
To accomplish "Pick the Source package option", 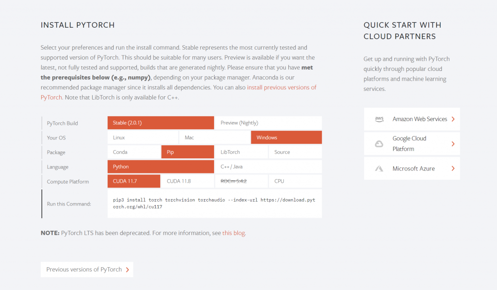I will point(296,152).
